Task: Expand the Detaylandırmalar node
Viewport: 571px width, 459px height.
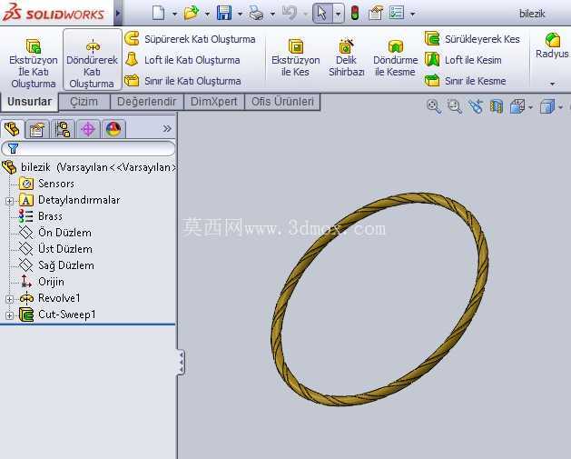Action: [x=9, y=201]
